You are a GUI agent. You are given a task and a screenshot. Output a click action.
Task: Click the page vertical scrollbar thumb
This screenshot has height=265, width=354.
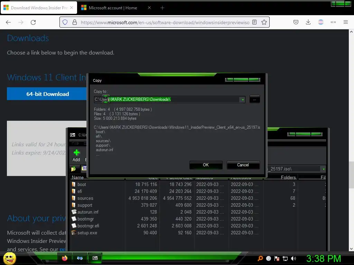[351, 175]
